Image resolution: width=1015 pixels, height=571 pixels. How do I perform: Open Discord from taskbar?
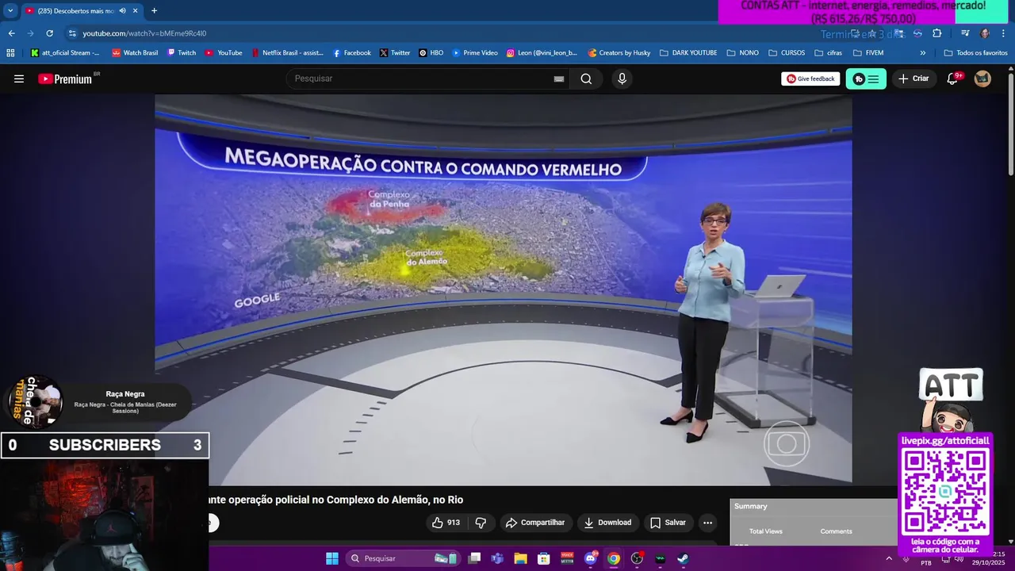(x=590, y=558)
